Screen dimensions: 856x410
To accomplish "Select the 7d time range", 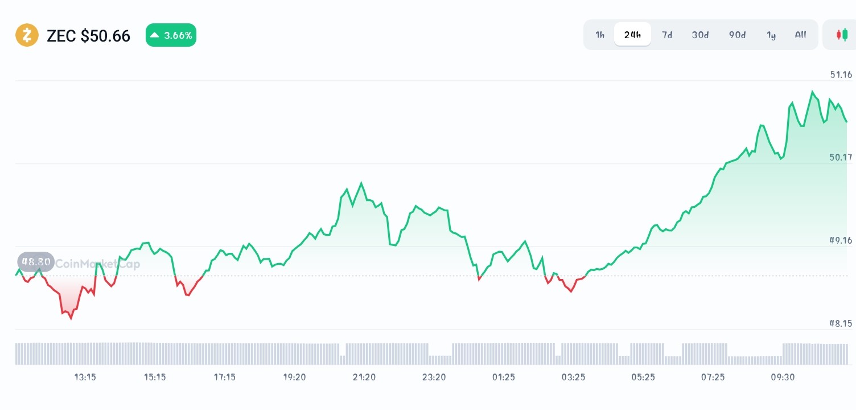I will pyautogui.click(x=667, y=35).
